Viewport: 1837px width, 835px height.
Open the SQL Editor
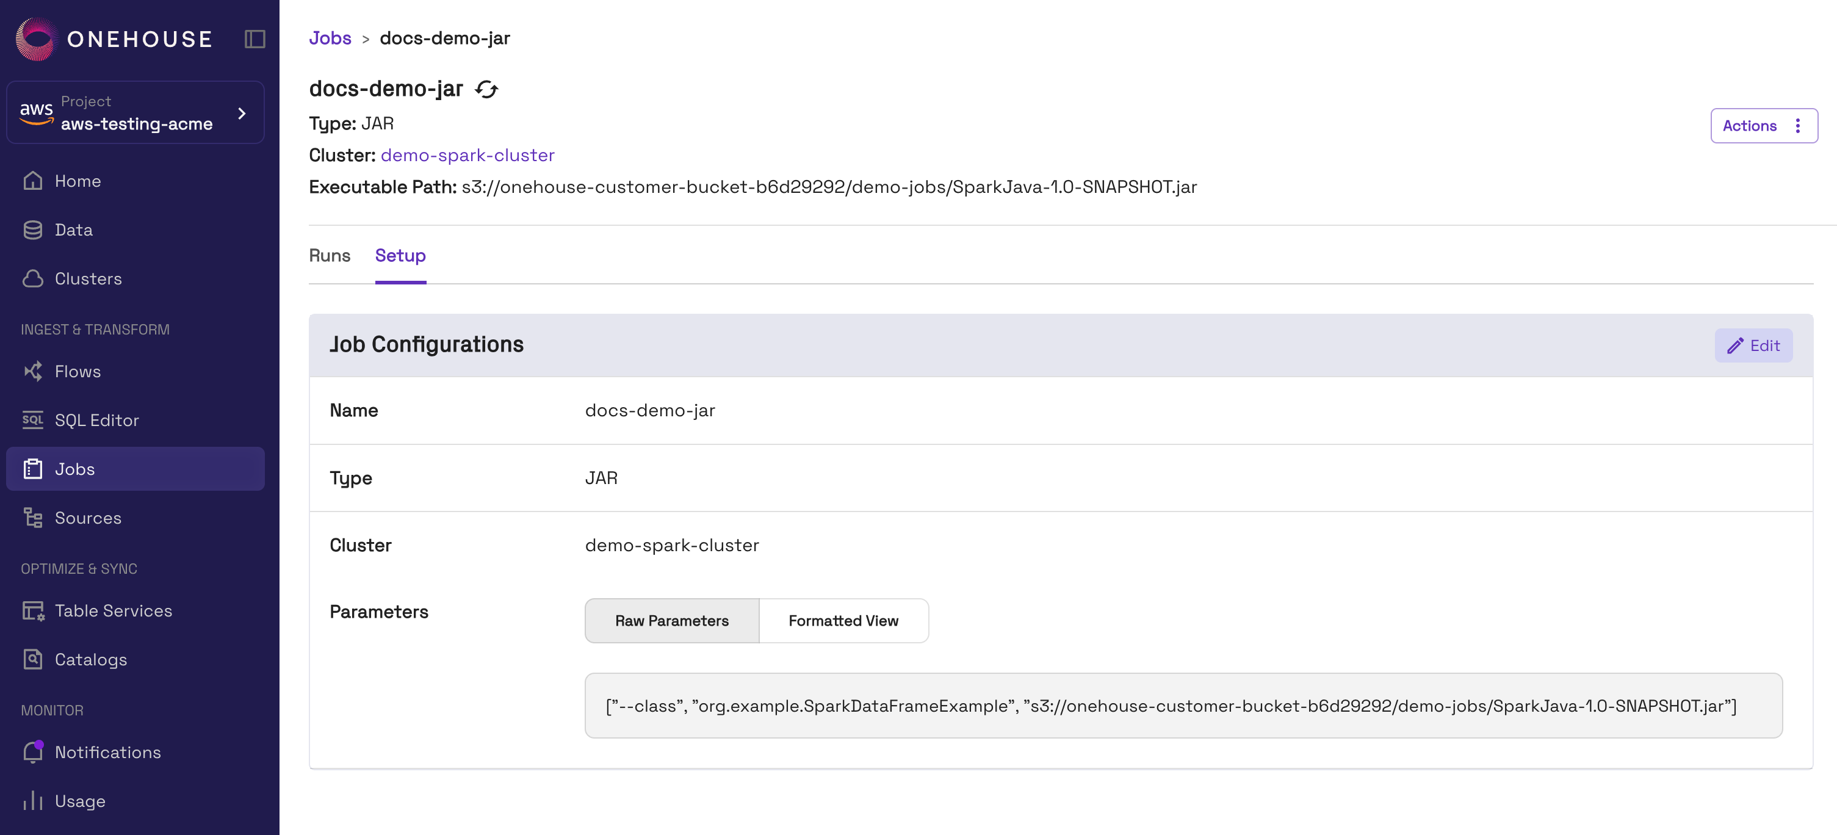point(96,420)
